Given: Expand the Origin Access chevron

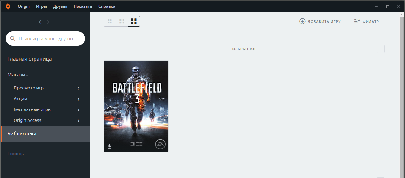Looking at the screenshot, I should pos(79,121).
